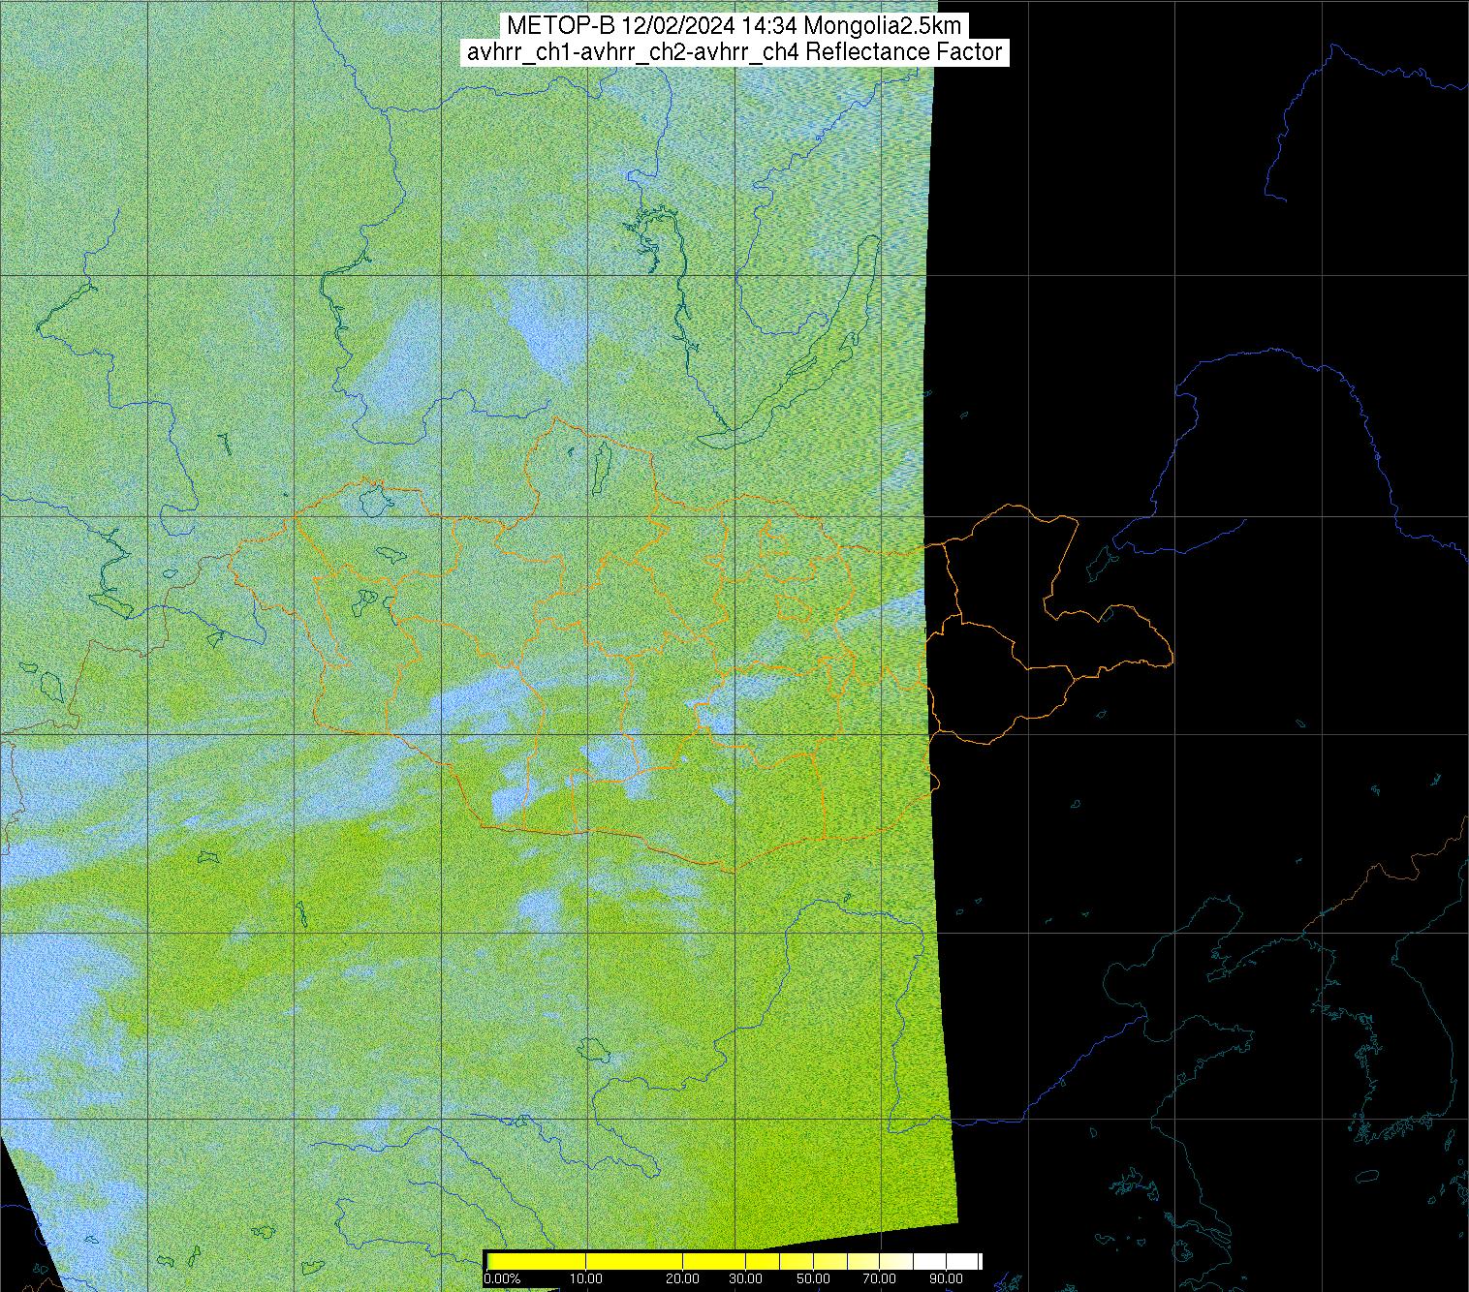Screen dimensions: 1469x1292
Task: Click the "0.00%" color bar label
Action: tap(502, 1278)
